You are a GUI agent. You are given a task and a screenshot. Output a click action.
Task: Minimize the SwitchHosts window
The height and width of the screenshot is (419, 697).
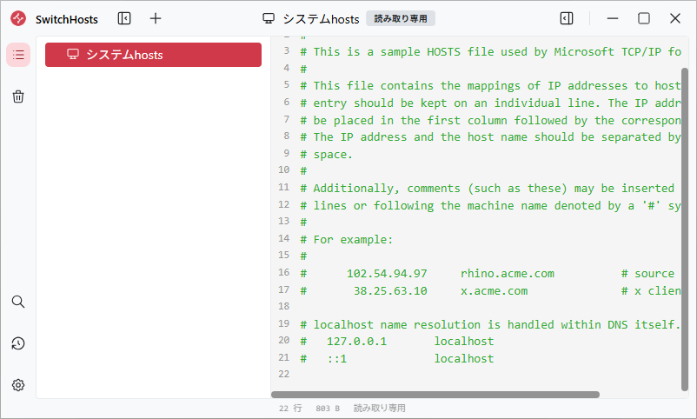coord(613,18)
